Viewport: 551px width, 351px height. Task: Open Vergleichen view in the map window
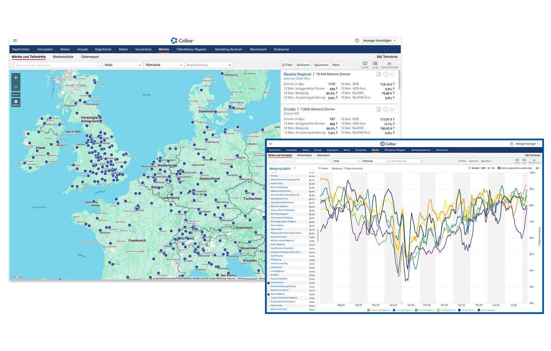pyautogui.click(x=389, y=65)
